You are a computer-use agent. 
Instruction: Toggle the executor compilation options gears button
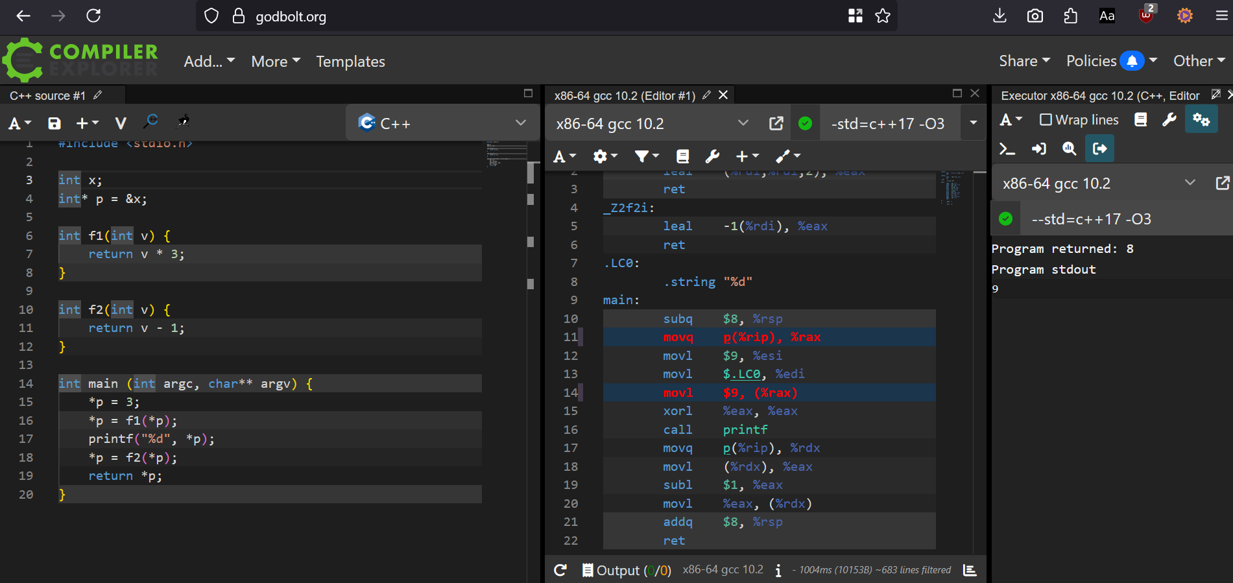[1201, 120]
